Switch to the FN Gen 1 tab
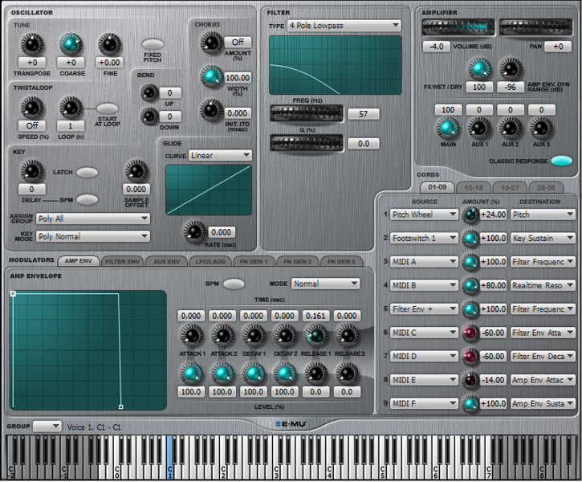Screen dimensions: 582x482 254,261
